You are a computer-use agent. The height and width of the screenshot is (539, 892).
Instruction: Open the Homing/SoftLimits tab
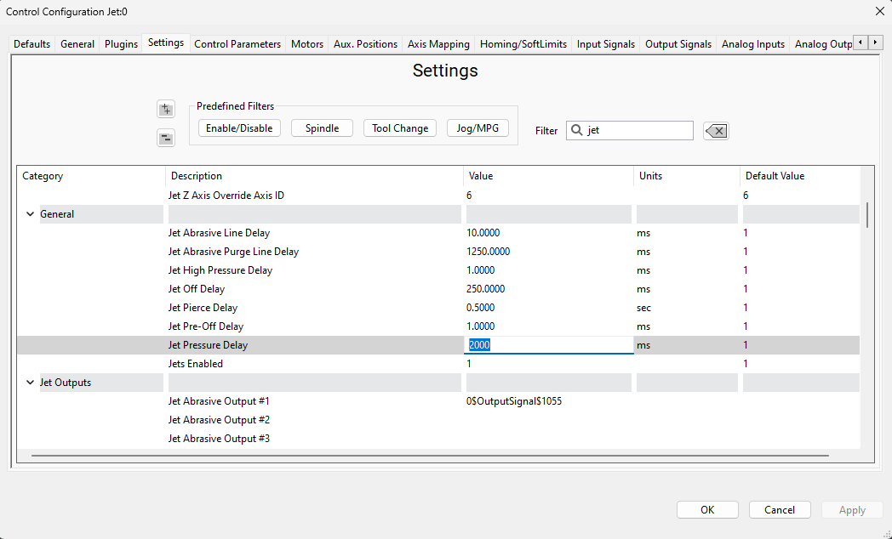click(x=523, y=44)
